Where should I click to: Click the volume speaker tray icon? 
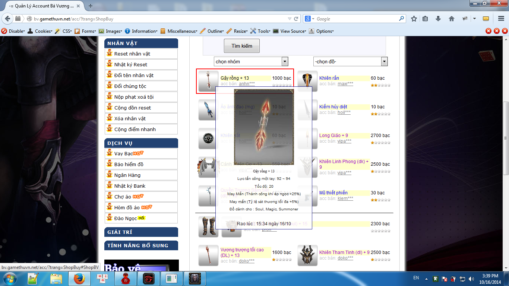click(471, 279)
